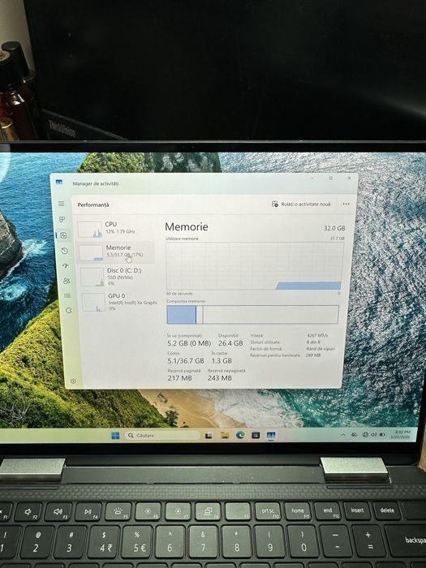Select the Disc 0 (C: D:) entry
The height and width of the screenshot is (568, 426).
[118, 277]
